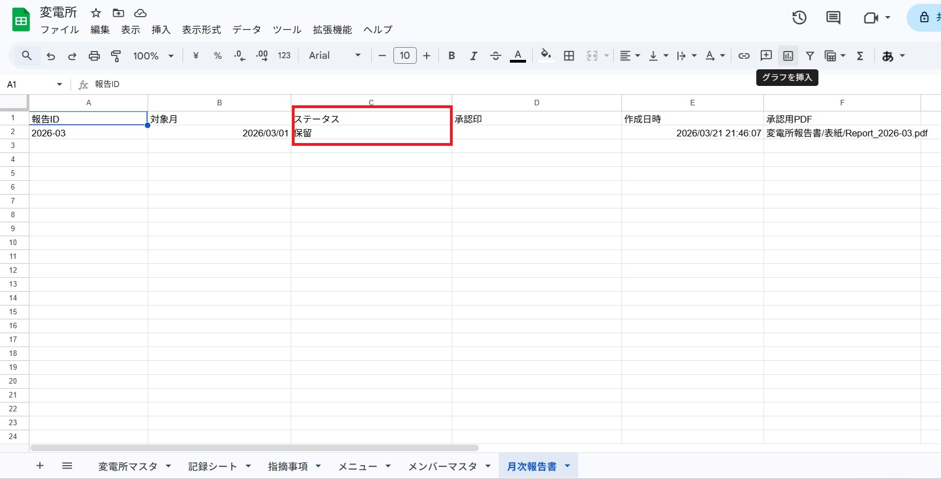Click the paint format roller icon

116,55
